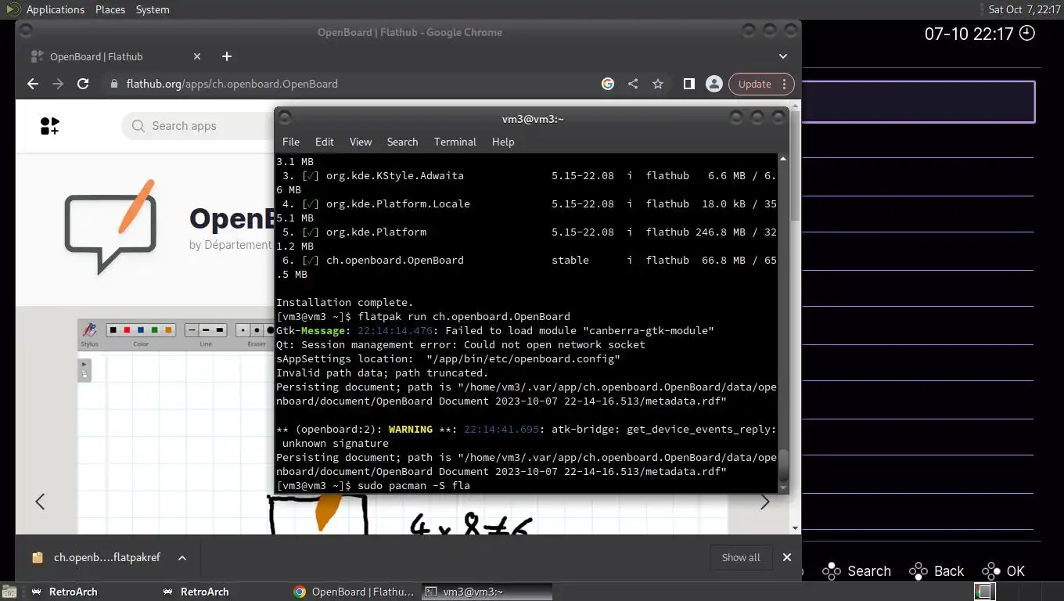Click the OpenBoard app logo
1064x601 pixels.
(x=110, y=225)
